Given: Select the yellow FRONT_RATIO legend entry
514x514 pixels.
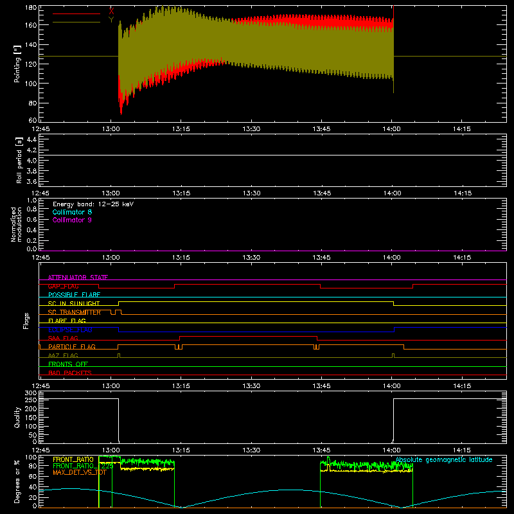Looking at the screenshot, I should point(73,459).
